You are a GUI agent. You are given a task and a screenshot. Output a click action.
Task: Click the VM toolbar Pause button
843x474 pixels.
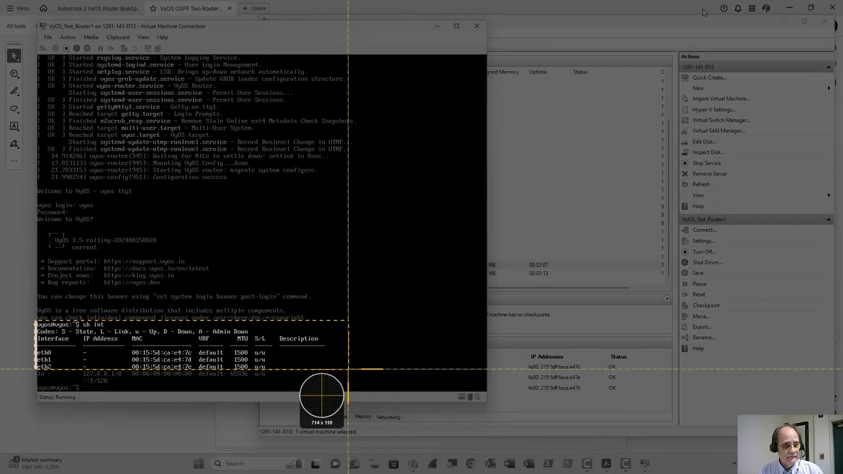(x=100, y=48)
